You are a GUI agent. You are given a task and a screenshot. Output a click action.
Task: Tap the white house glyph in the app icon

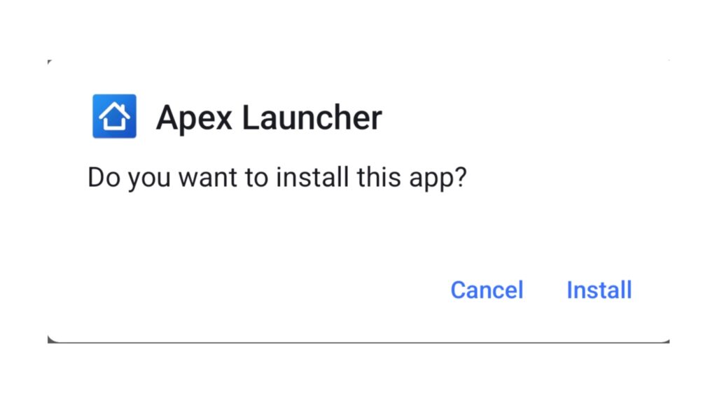[114, 117]
